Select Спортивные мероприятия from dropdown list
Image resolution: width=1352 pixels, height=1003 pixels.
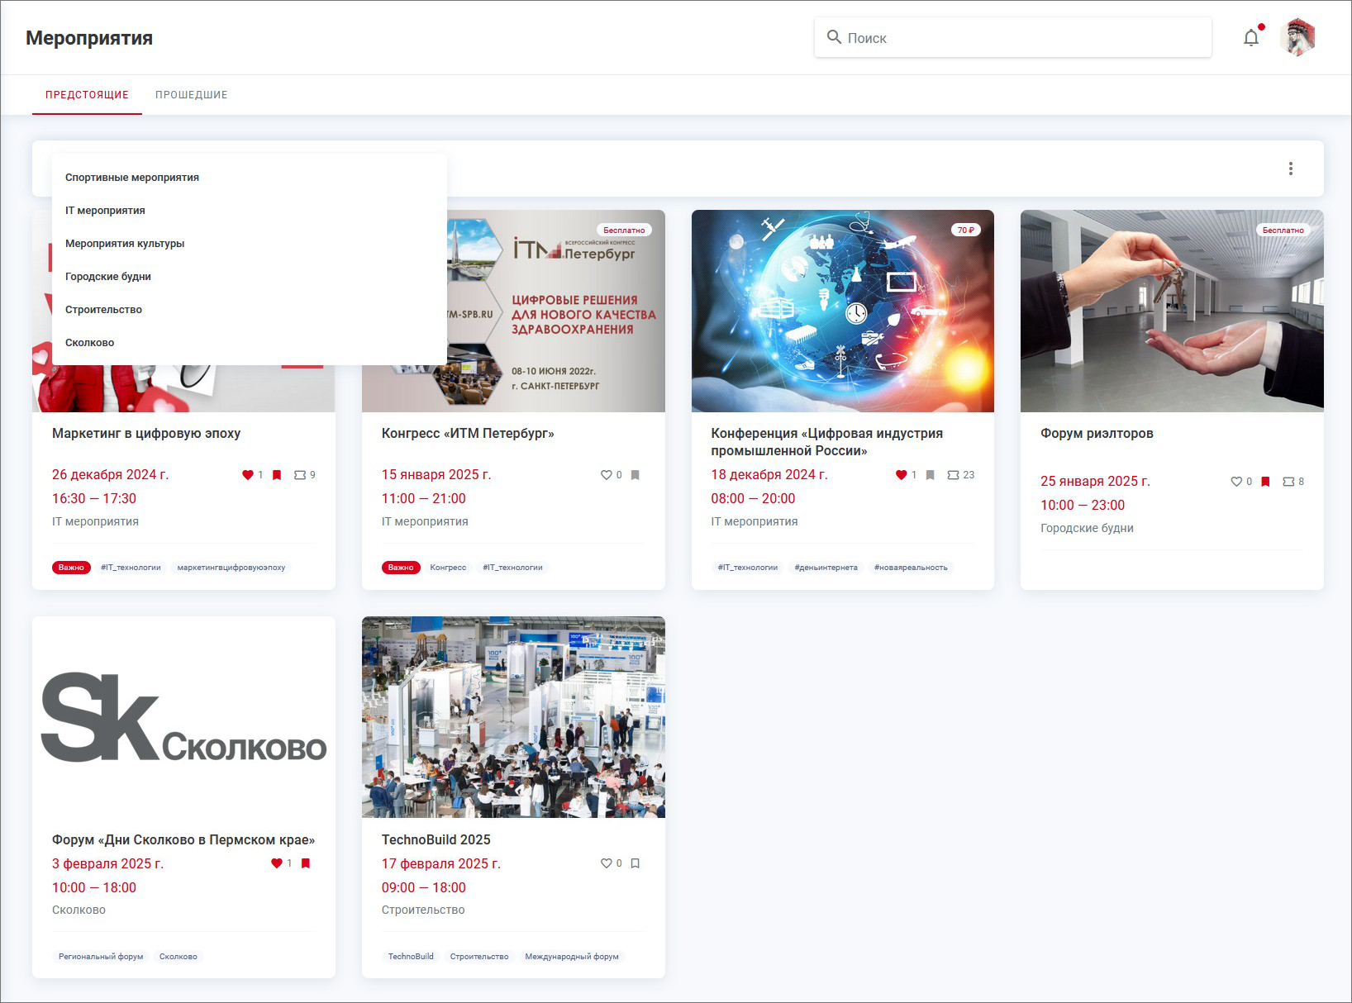coord(132,178)
